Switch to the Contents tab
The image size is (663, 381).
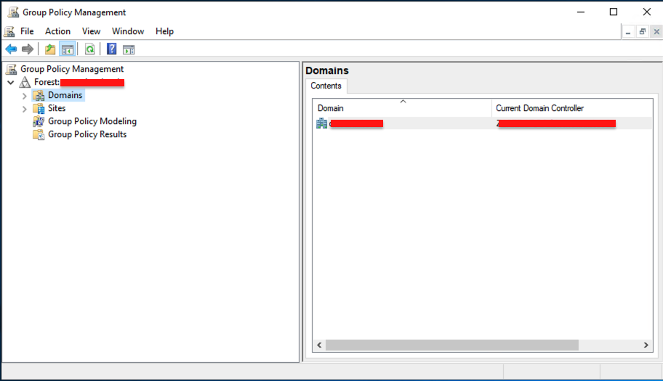pyautogui.click(x=326, y=86)
